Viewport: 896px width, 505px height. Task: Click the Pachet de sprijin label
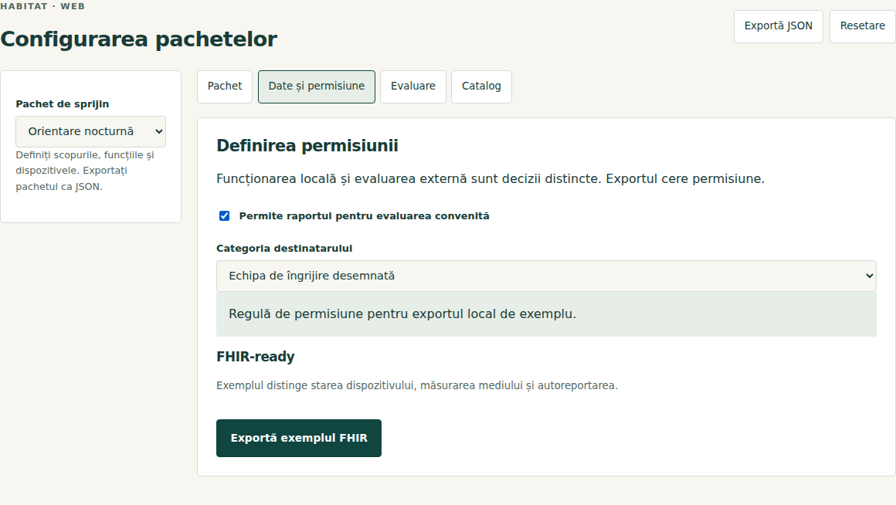coord(63,104)
